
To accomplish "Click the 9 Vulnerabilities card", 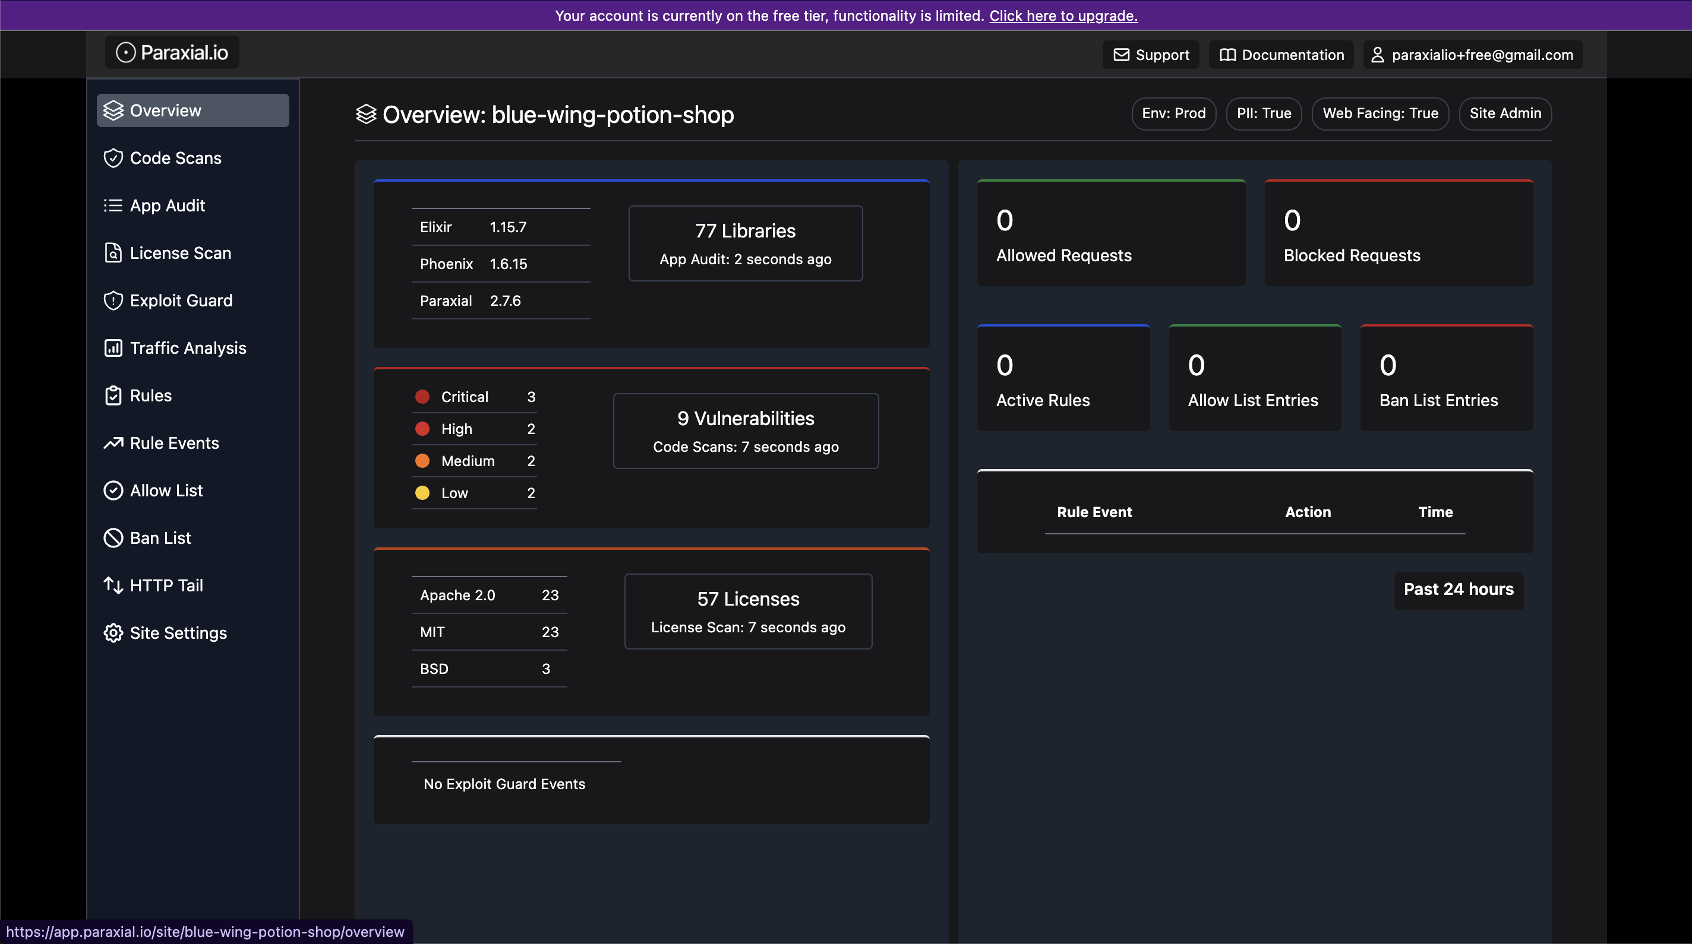I will pos(746,430).
